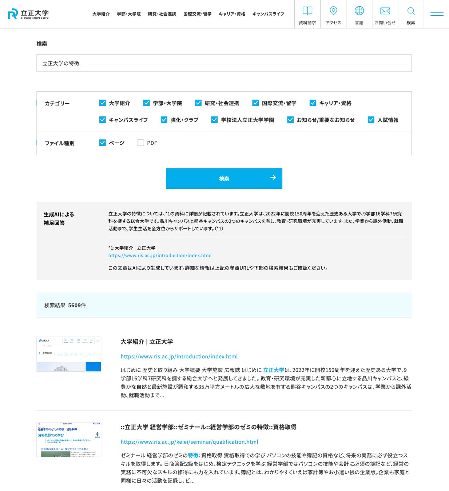Open the keiei/seminar/qualification.html result link

pyautogui.click(x=189, y=442)
